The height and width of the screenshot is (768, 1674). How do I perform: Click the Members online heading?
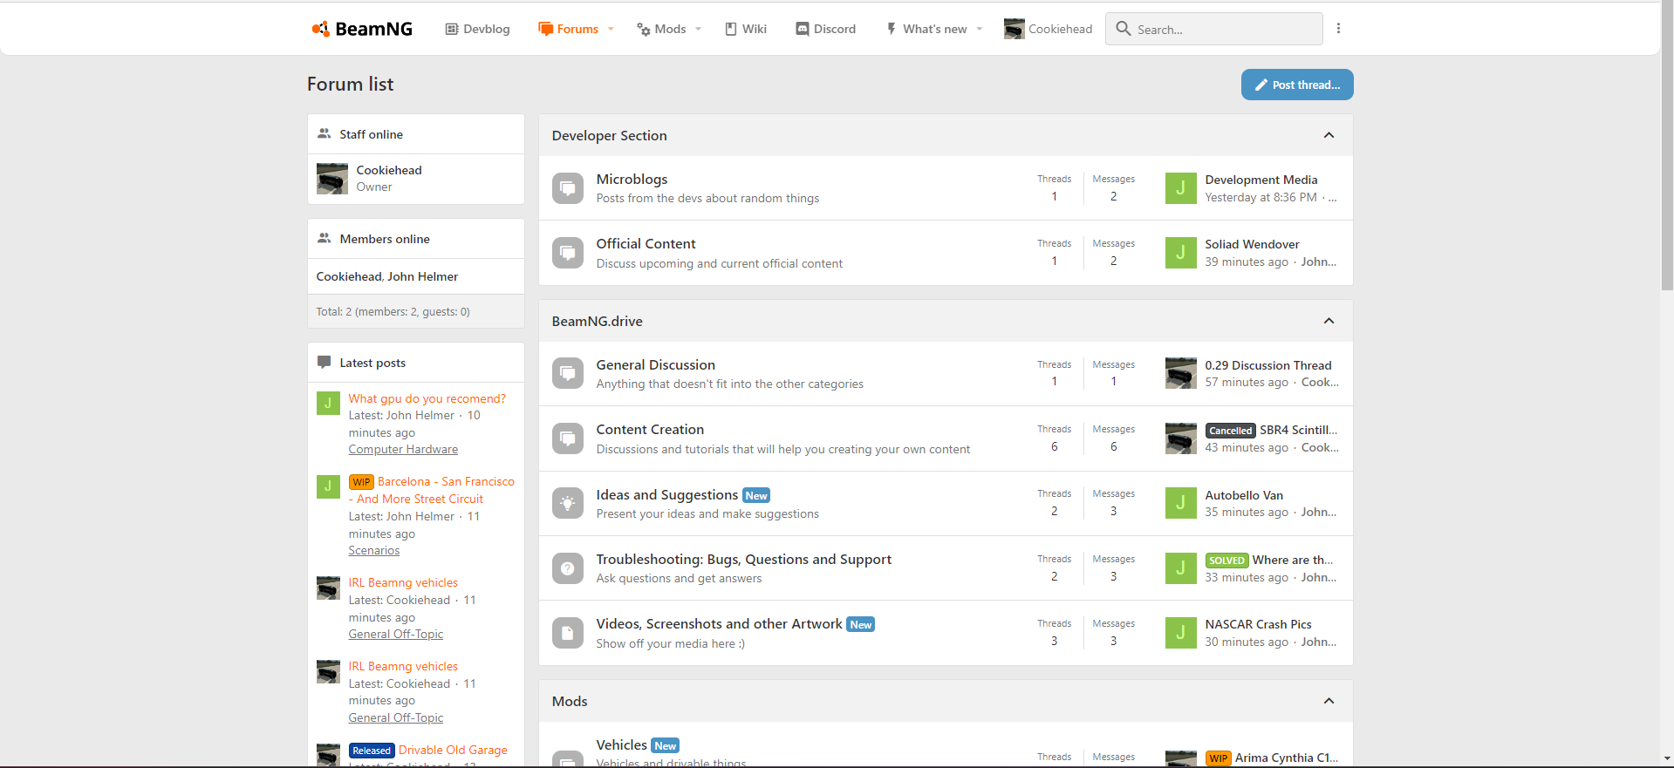tap(385, 239)
